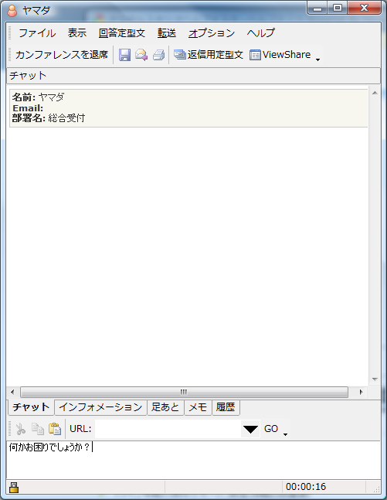Open the オプション menu
387x500 pixels.
tap(212, 33)
